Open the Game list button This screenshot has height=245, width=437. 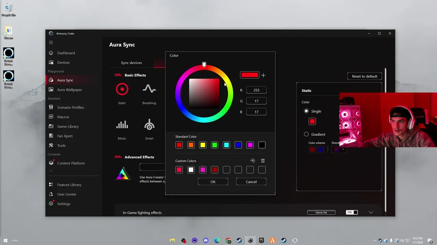click(321, 212)
